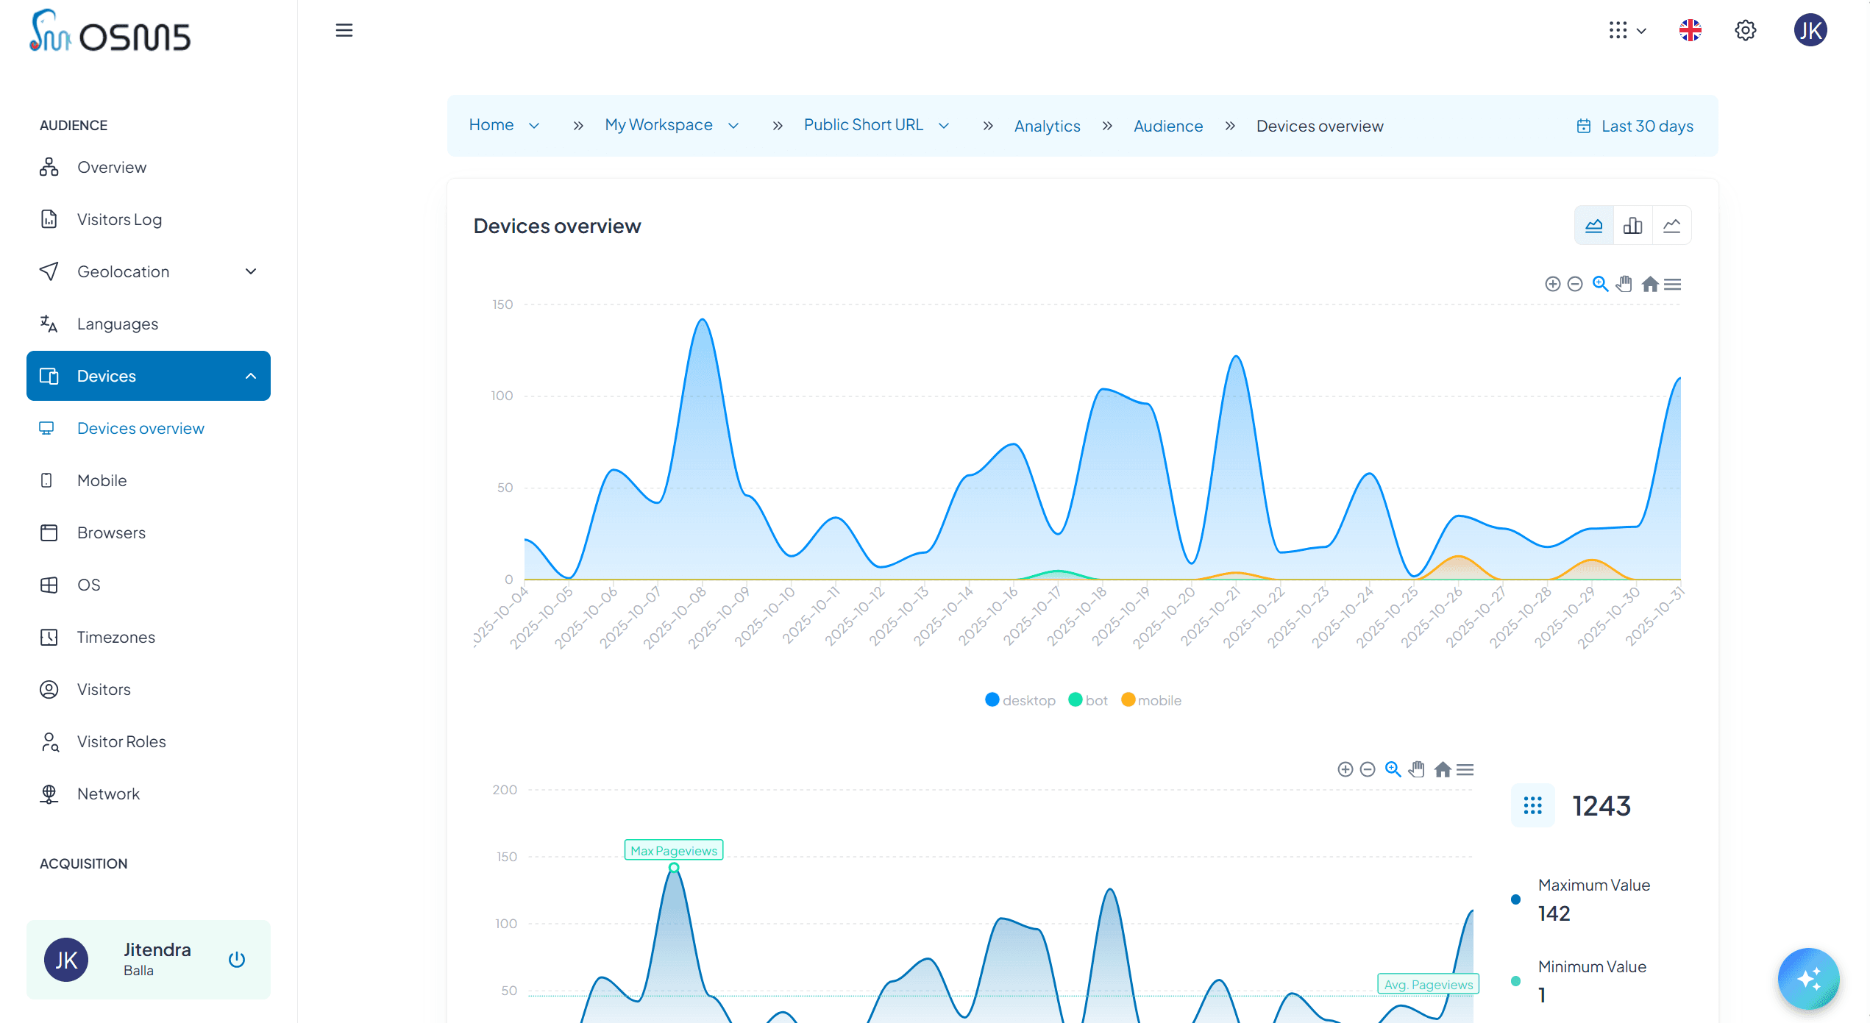Select Mobile in the sidebar
The height and width of the screenshot is (1023, 1870).
(x=102, y=480)
